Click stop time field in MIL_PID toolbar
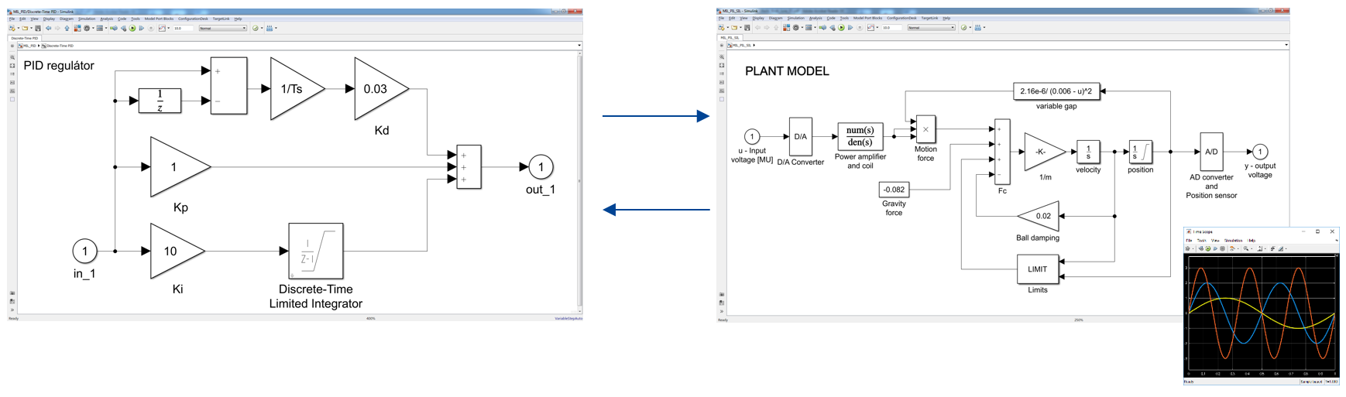 pos(183,28)
